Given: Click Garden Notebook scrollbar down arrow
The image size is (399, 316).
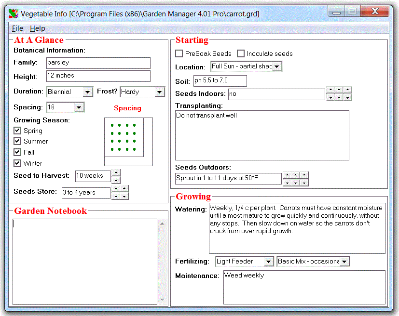Looking at the screenshot, I should (x=162, y=300).
